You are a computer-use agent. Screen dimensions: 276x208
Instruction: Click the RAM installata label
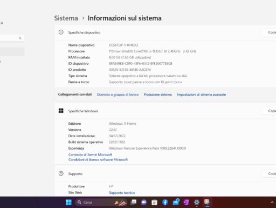point(79,57)
